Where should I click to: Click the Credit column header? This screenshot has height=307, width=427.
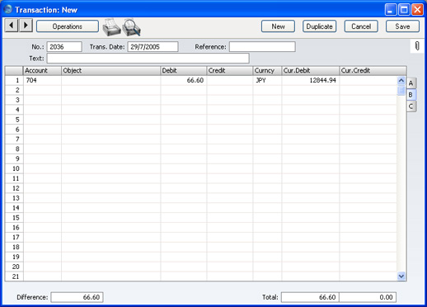(x=230, y=71)
